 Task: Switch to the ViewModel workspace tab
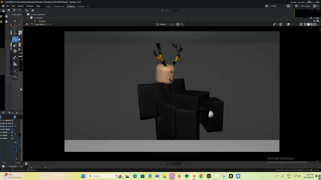tap(59, 6)
